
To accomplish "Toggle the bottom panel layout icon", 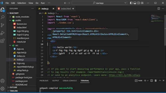I will [x=135, y=3].
